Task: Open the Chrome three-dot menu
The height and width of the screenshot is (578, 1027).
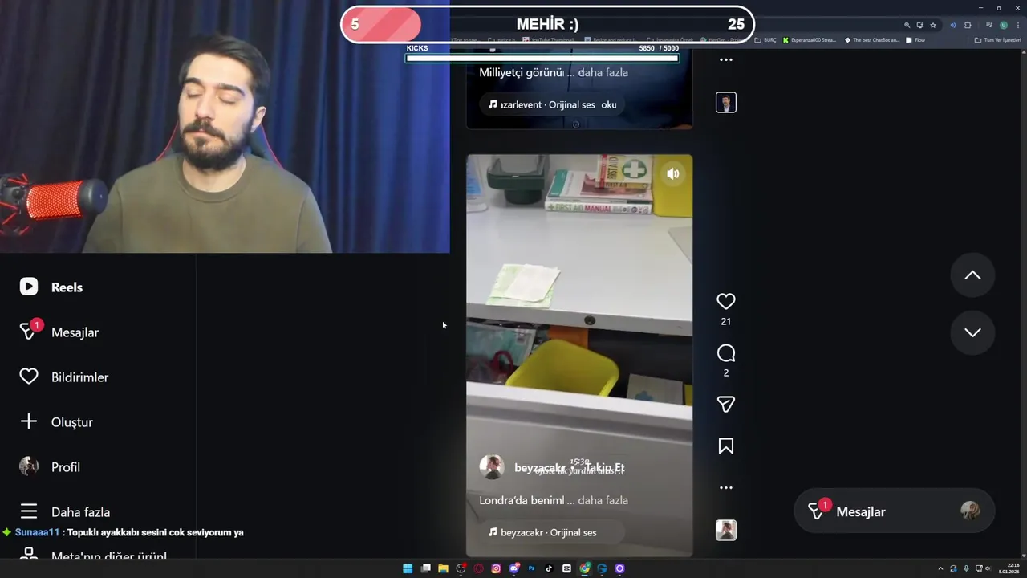Action: (1018, 25)
